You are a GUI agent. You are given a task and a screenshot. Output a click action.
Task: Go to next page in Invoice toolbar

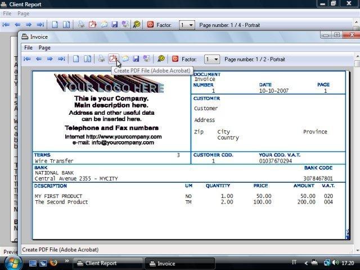pyautogui.click(x=50, y=59)
